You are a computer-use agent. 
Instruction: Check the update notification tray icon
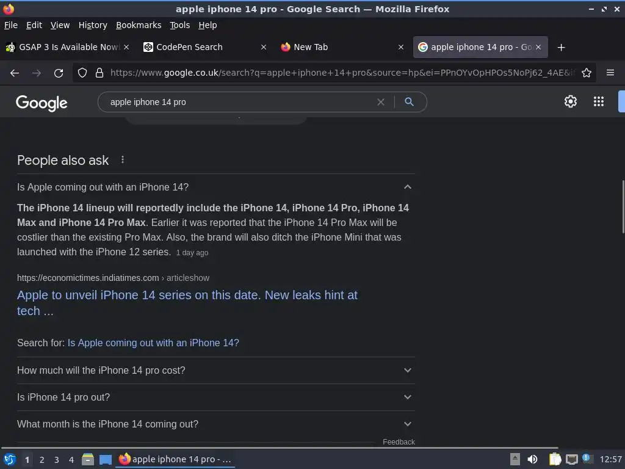(x=587, y=458)
